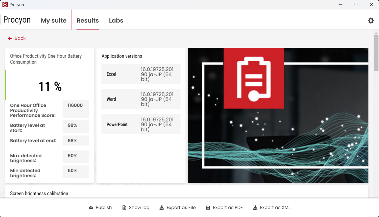Click the battery start value 99%
379x217 pixels.
(73, 125)
